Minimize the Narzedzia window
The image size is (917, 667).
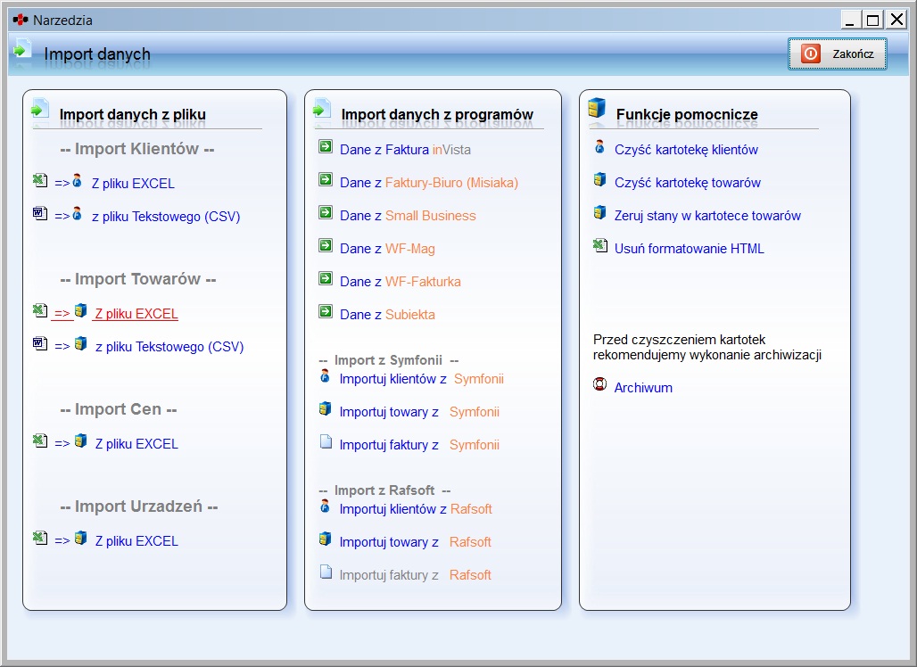pos(850,21)
